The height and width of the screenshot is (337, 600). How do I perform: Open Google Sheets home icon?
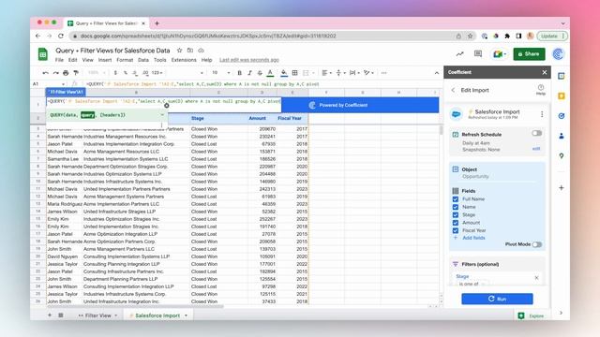tap(43, 54)
